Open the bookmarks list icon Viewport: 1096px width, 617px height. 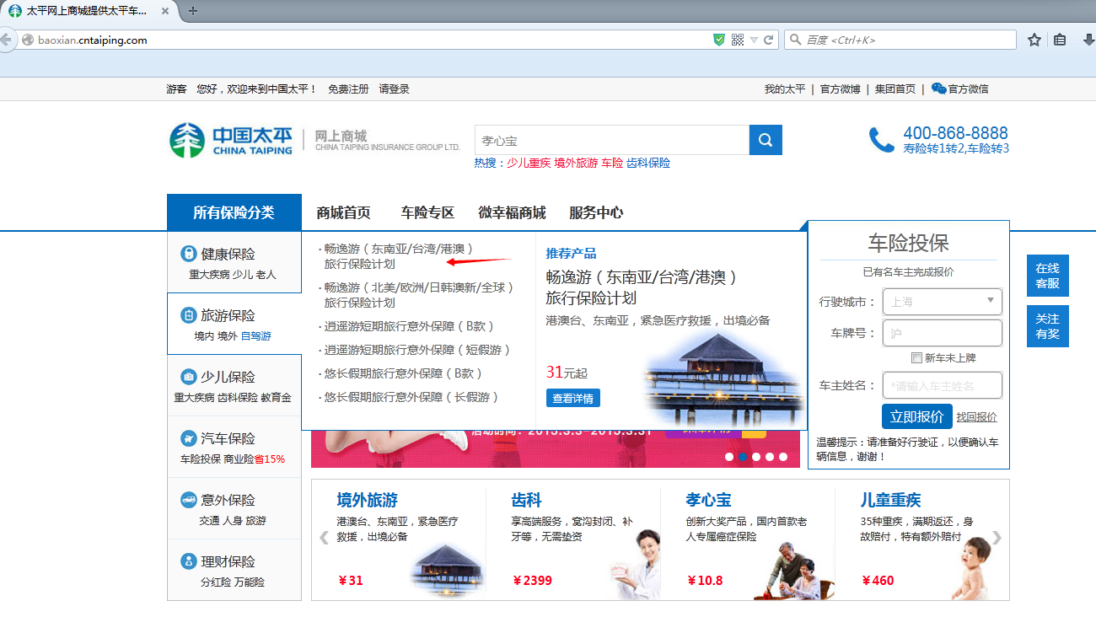coord(1060,40)
